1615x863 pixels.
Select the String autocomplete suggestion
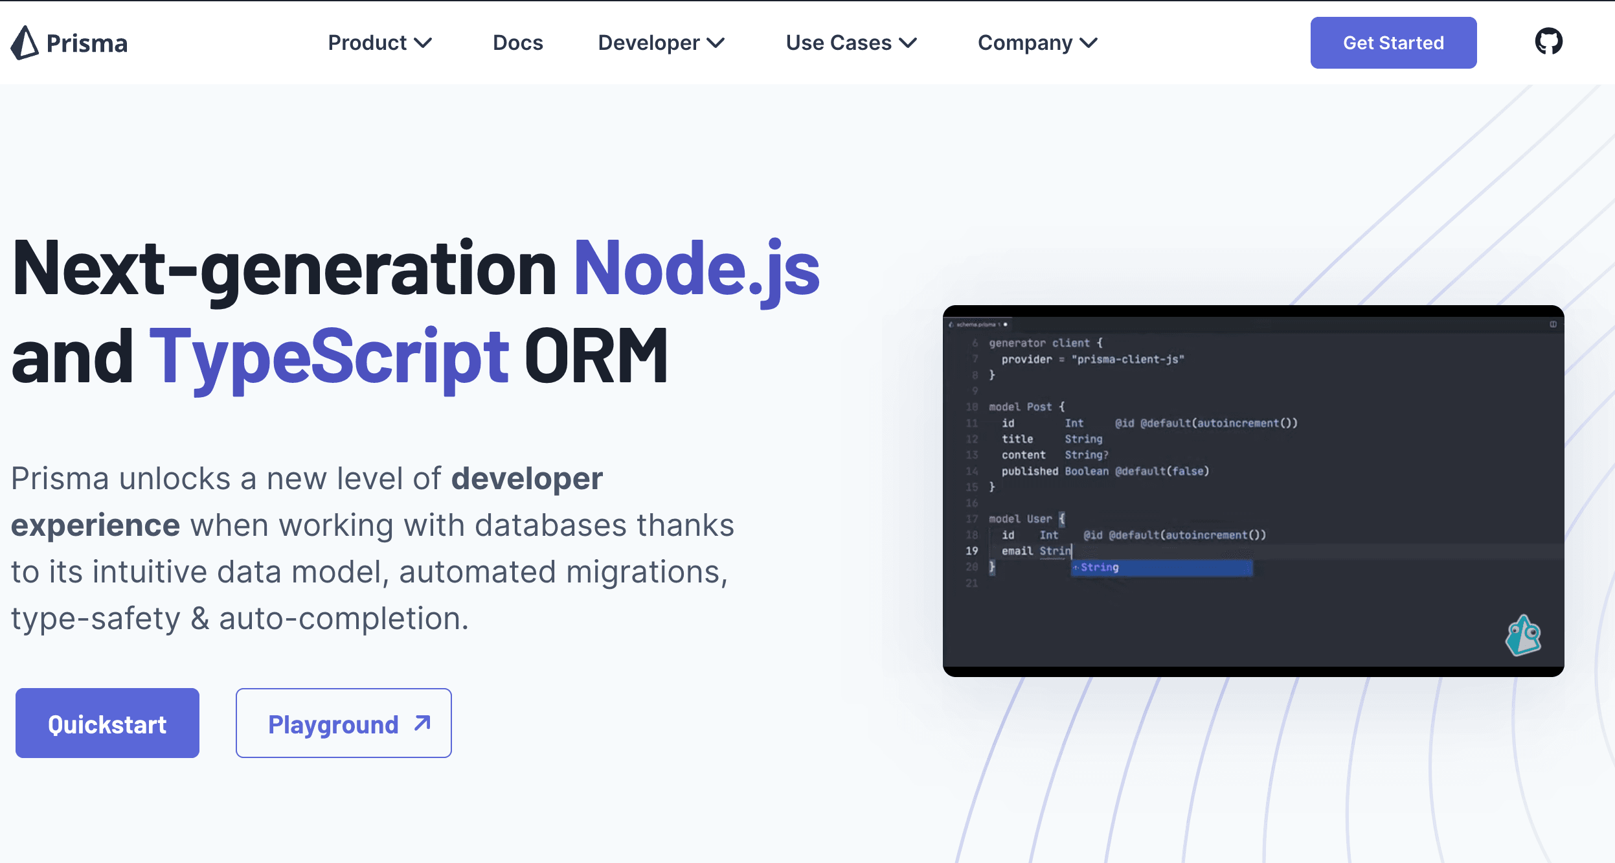click(1162, 568)
